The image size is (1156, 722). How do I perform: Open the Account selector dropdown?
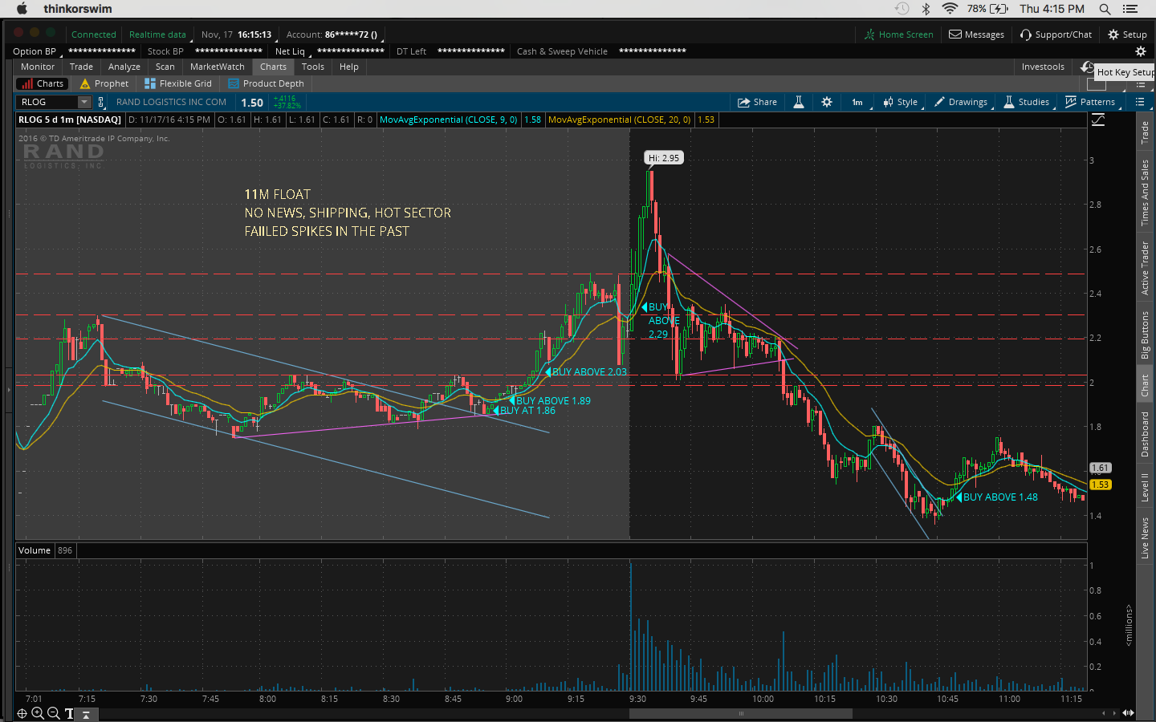(334, 34)
